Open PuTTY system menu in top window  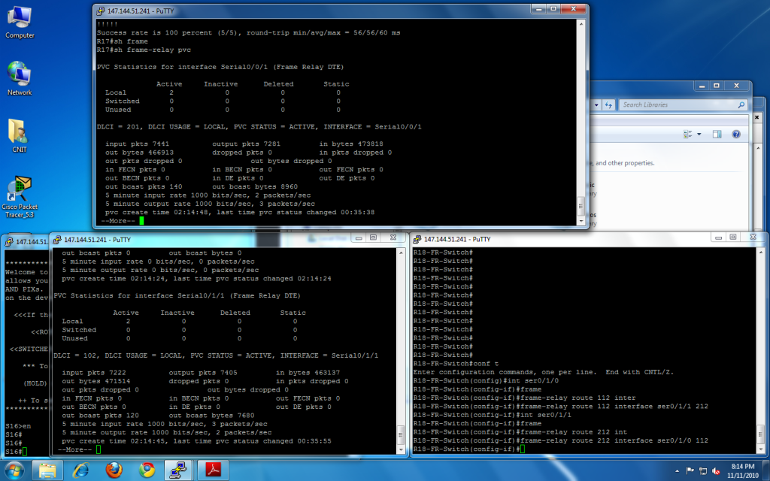coord(101,11)
